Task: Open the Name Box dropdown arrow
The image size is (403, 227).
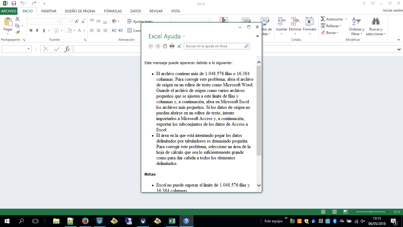Action: pos(29,49)
